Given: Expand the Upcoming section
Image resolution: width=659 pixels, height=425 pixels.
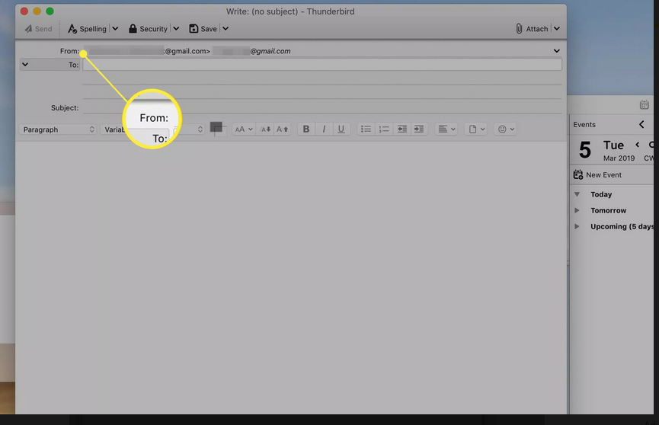Looking at the screenshot, I should pos(577,226).
